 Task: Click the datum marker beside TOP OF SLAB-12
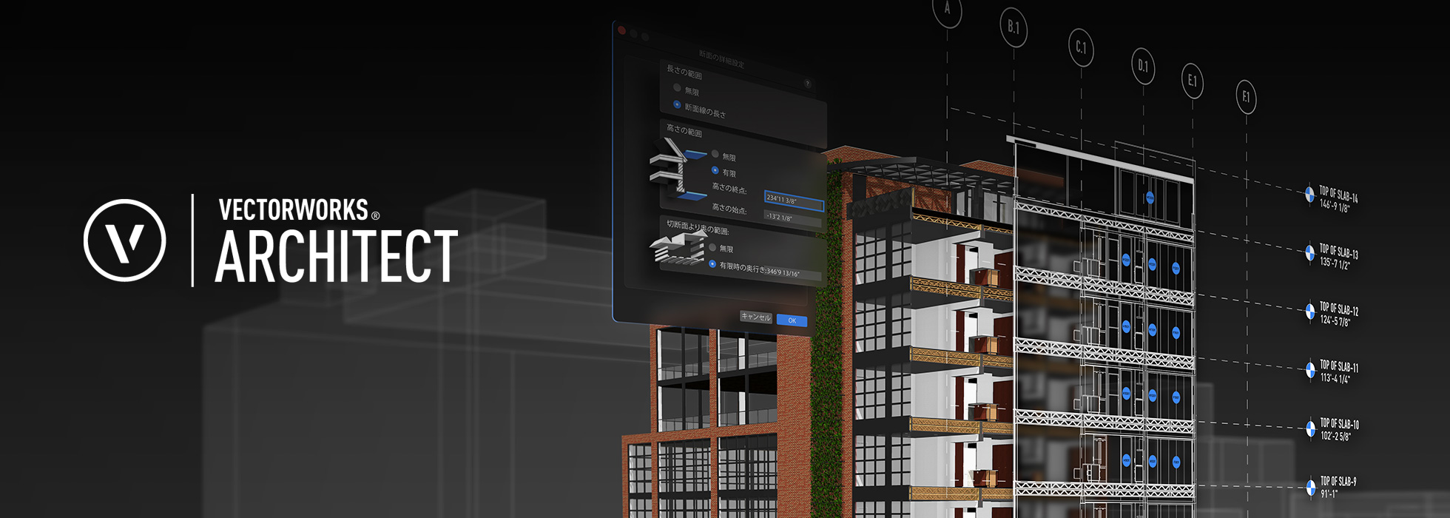[x=1310, y=311]
